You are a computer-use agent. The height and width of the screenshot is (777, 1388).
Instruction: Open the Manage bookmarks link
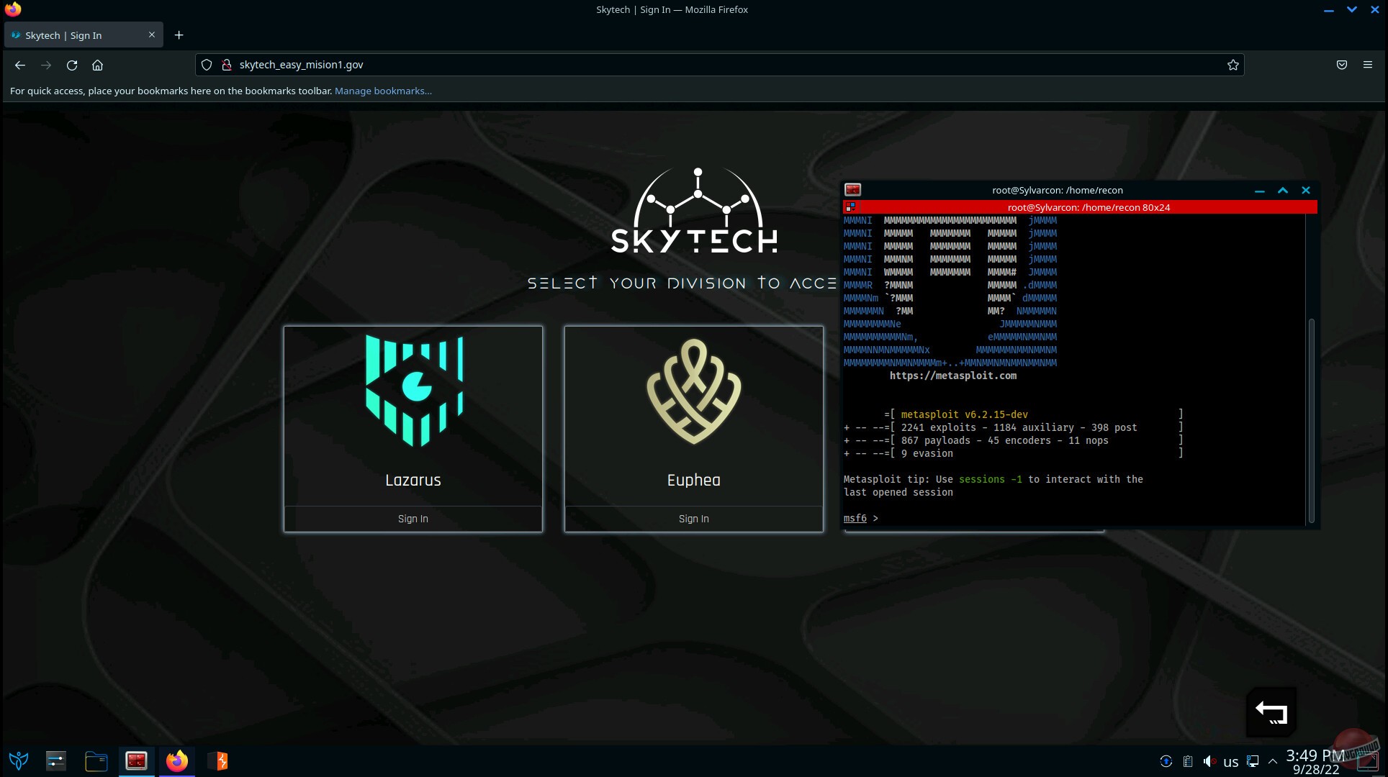[382, 91]
